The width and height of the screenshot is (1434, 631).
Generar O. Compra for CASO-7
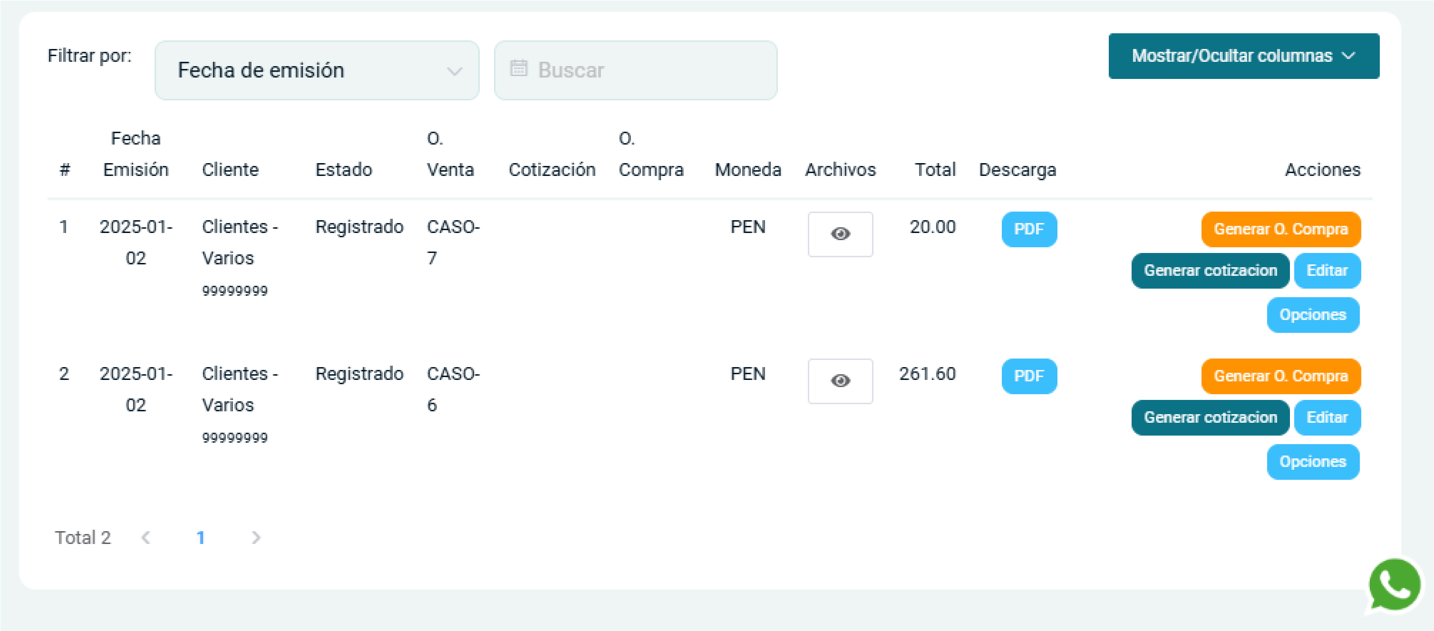point(1280,229)
